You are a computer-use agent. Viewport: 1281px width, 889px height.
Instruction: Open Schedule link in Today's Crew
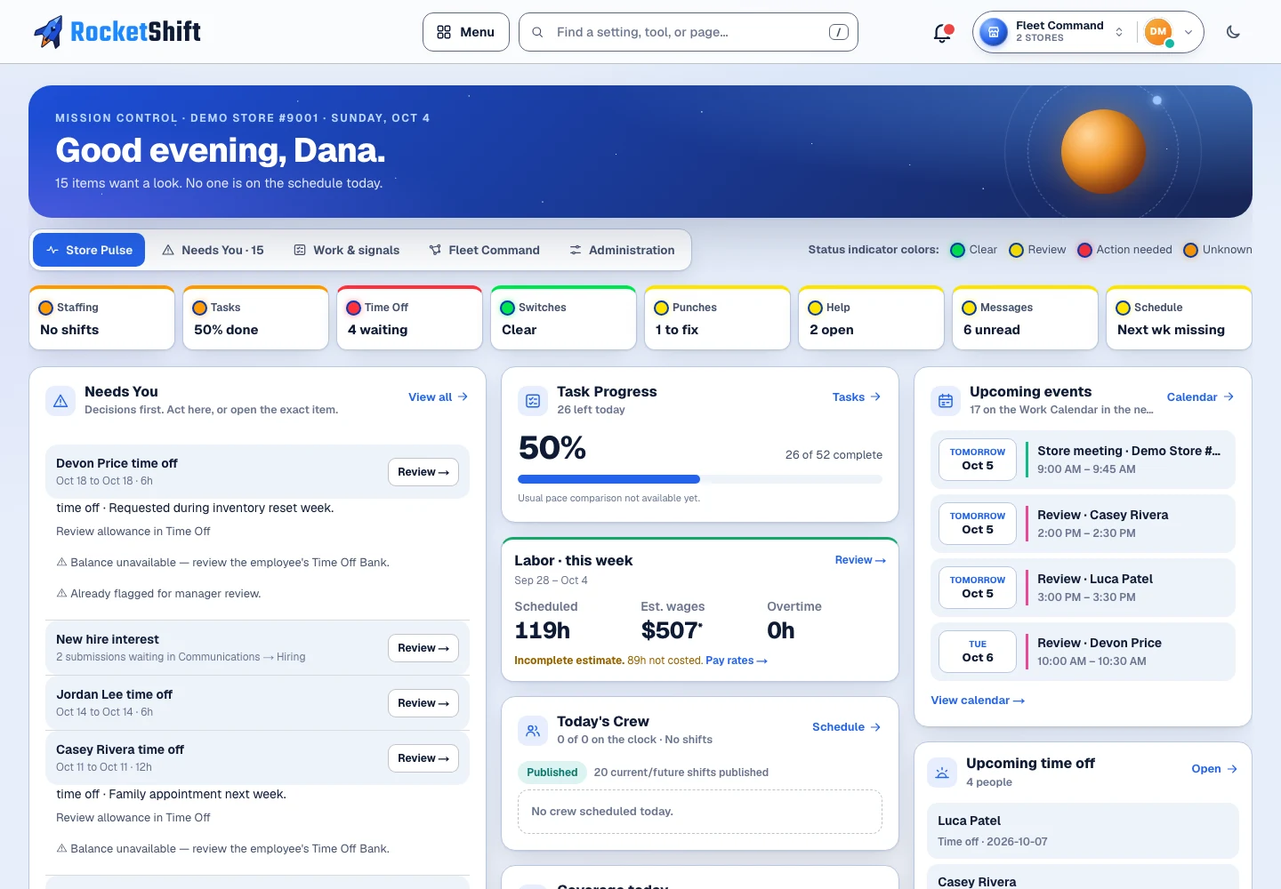pyautogui.click(x=846, y=727)
